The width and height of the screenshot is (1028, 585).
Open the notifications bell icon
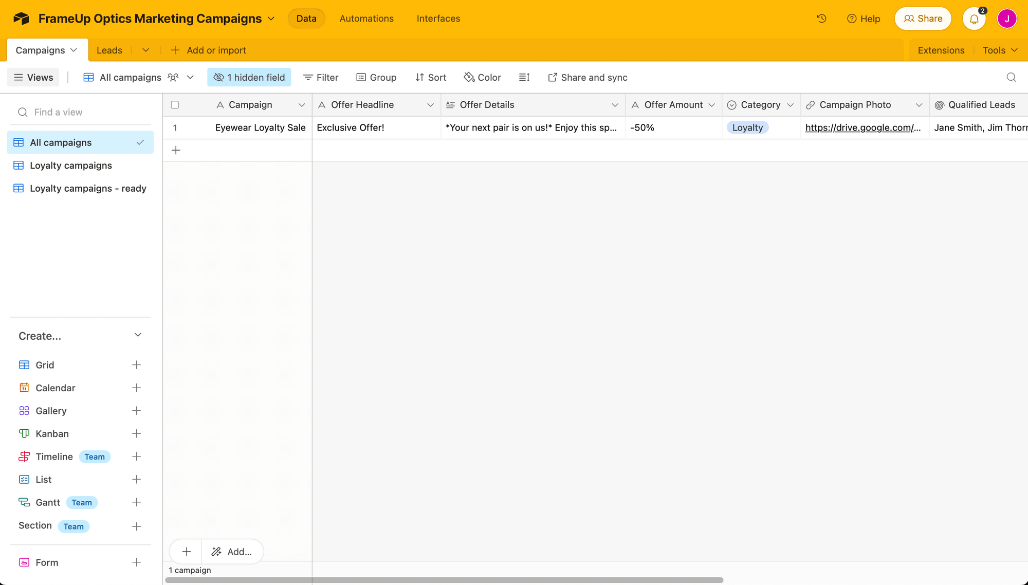[974, 19]
